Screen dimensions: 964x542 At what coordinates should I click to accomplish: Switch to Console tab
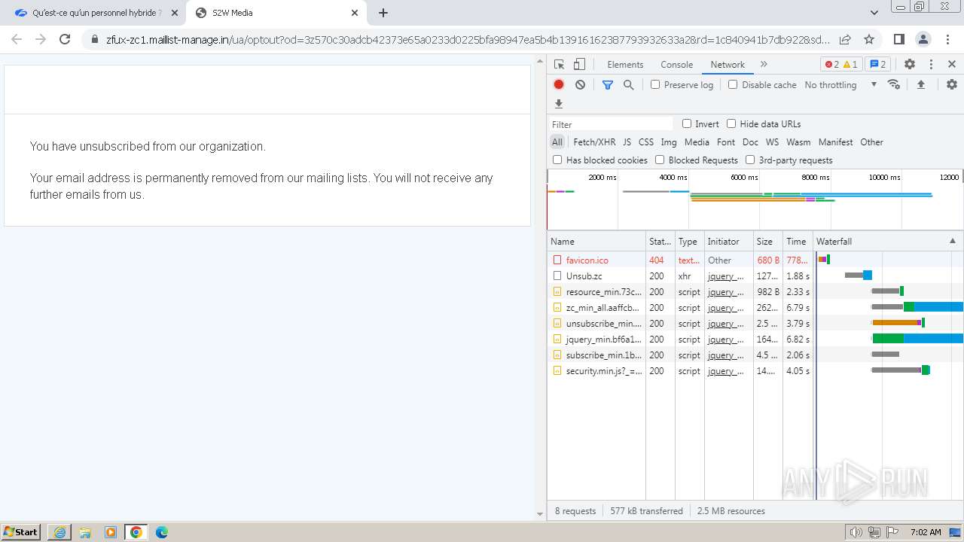(676, 65)
